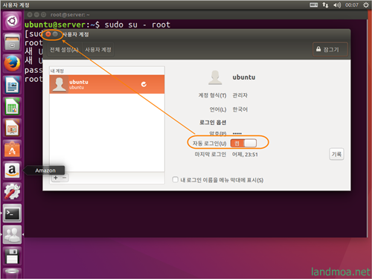Click the Amazon launcher icon
This screenshot has height=279, width=372.
tap(12, 170)
